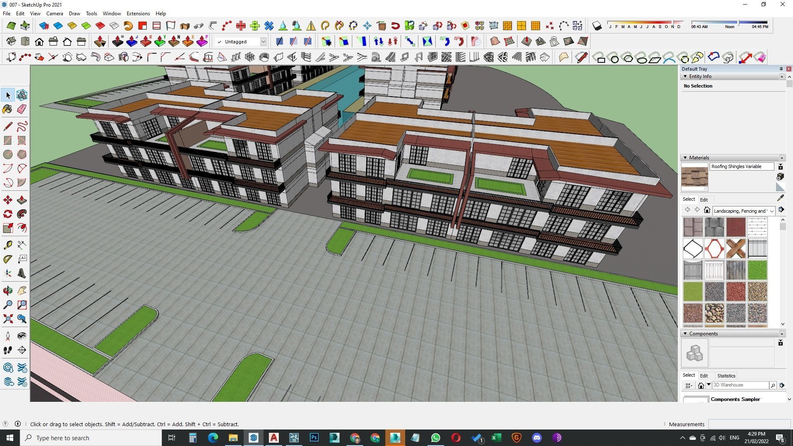793x446 pixels.
Task: Toggle the Section Plane display icon
Action: click(x=280, y=41)
